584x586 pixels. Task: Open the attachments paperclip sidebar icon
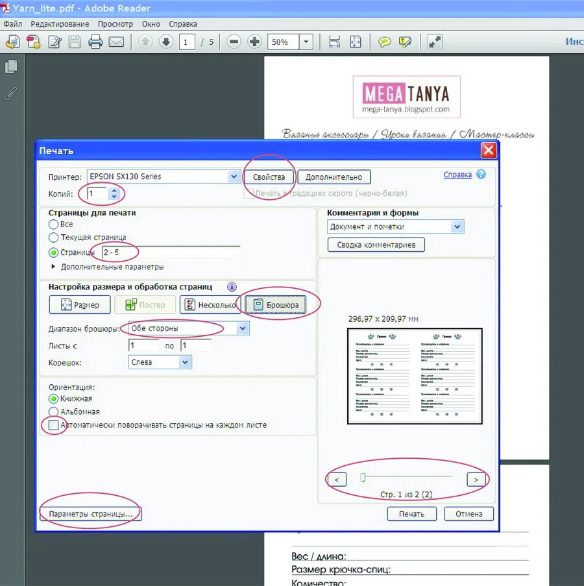coord(11,93)
